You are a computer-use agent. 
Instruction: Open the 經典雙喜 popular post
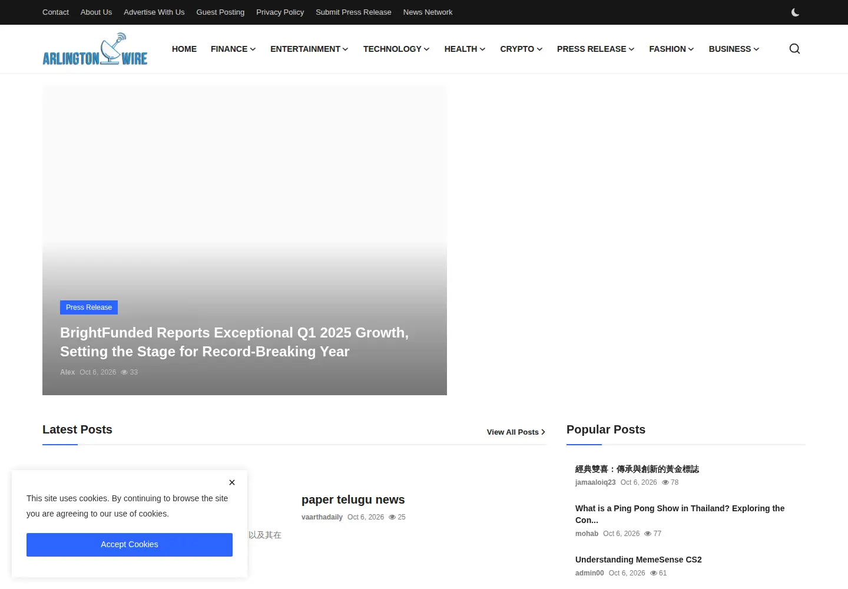coord(637,469)
